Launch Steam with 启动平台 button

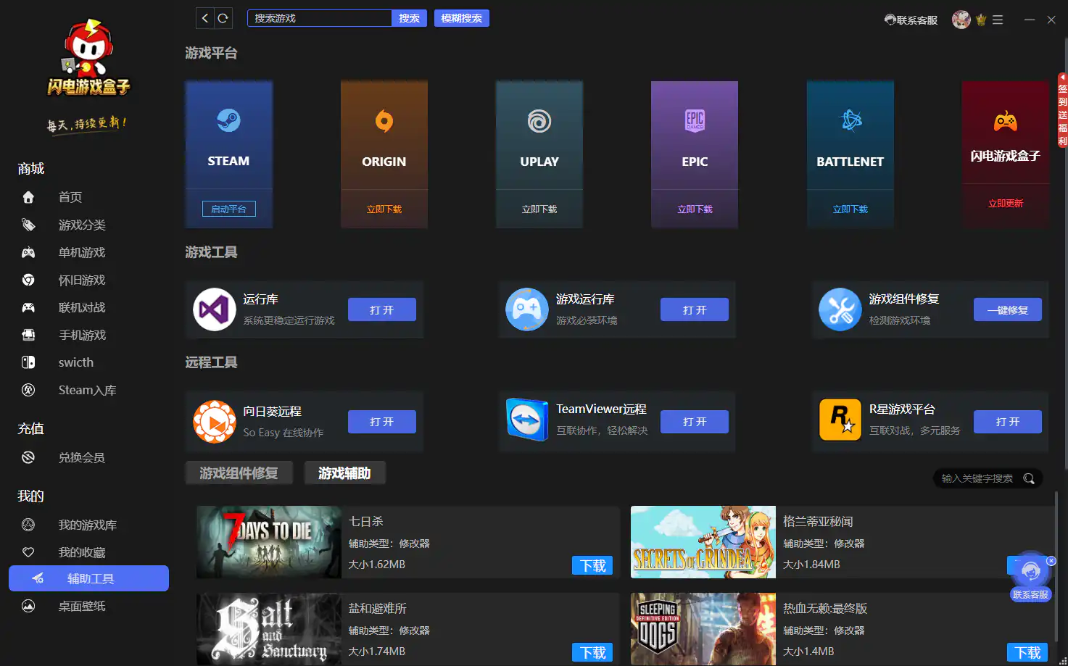228,209
